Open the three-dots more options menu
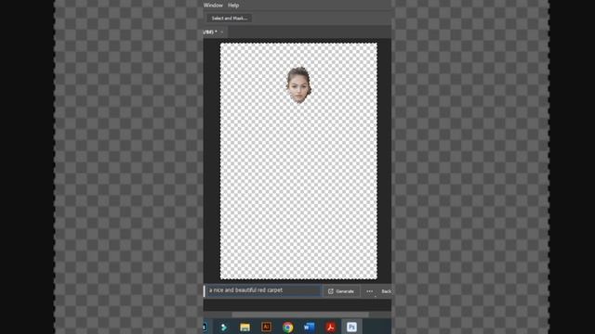This screenshot has height=334, width=595. click(370, 291)
